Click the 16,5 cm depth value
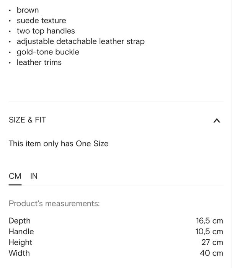The width and height of the screenshot is (232, 268). click(x=209, y=221)
